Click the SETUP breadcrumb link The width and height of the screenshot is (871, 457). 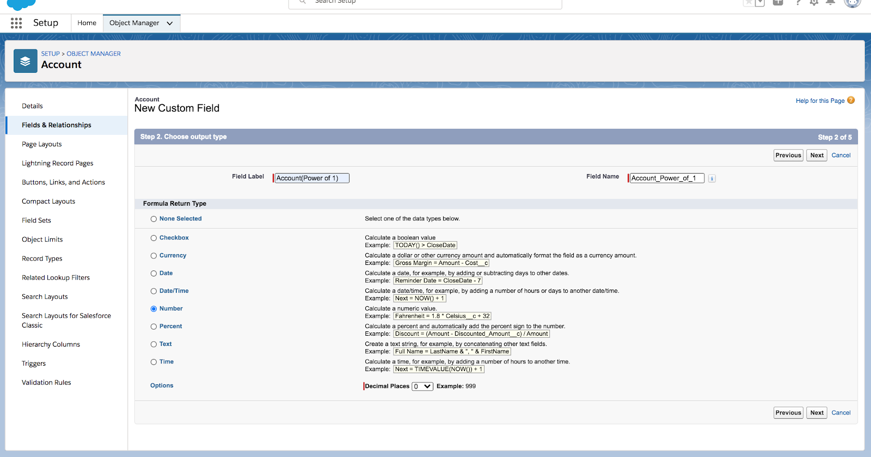tap(51, 54)
